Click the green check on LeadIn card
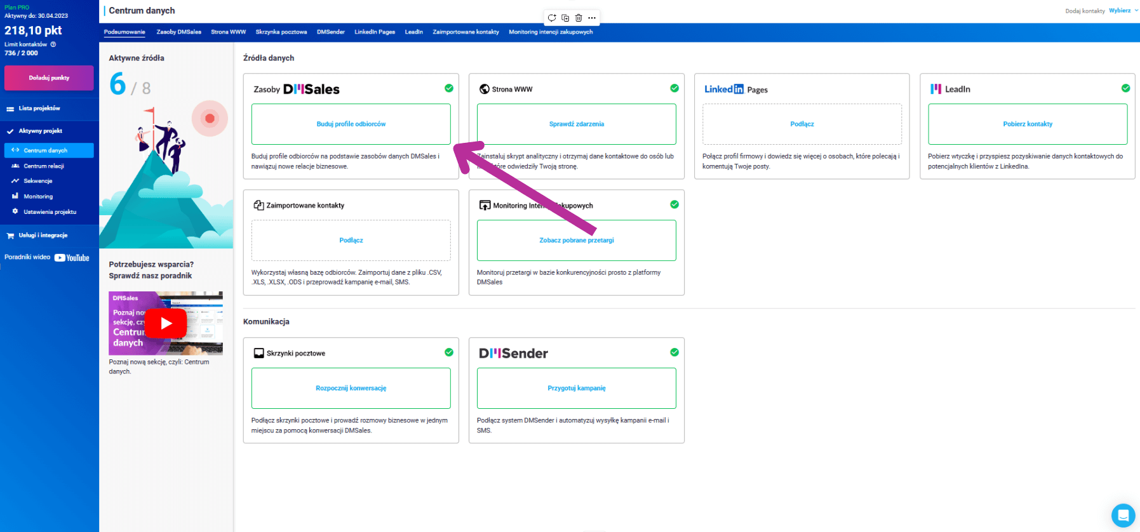Screen dimensions: 1140x532 (1125, 88)
